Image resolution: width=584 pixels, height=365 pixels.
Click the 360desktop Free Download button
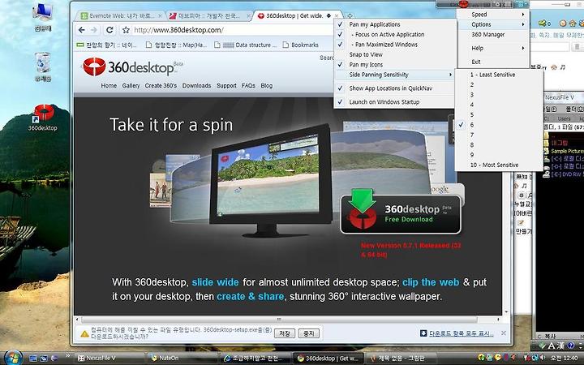[x=401, y=214]
